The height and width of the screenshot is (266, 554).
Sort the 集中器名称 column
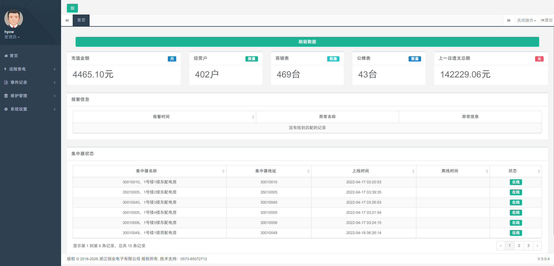149,171
